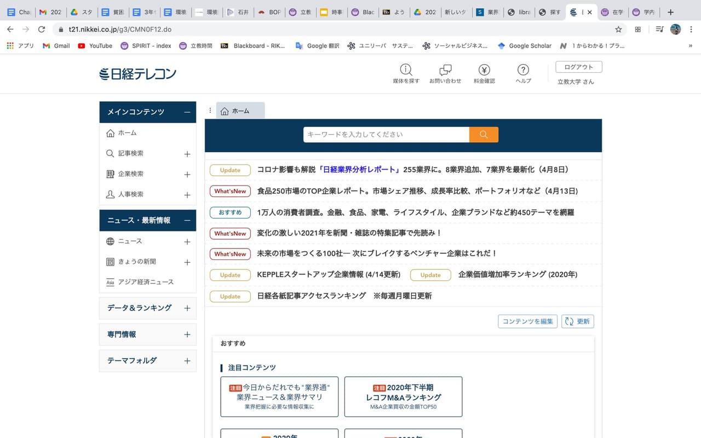Open 立教時間 bookmark
Image resolution: width=701 pixels, height=438 pixels.
click(x=196, y=46)
